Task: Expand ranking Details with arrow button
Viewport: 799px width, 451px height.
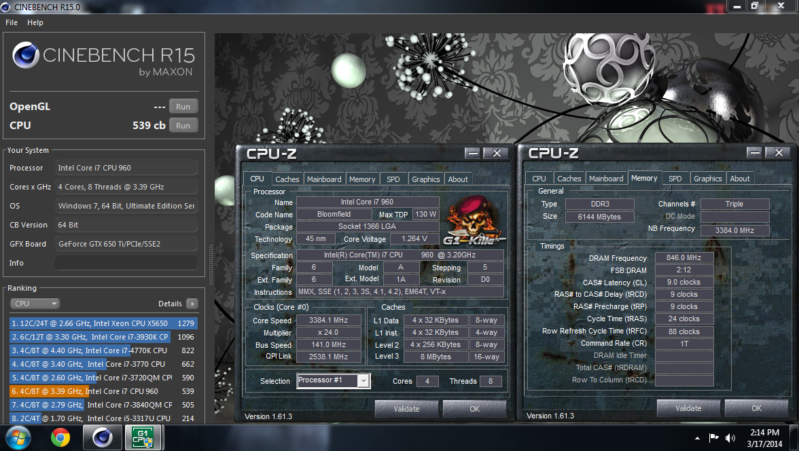Action: point(192,304)
